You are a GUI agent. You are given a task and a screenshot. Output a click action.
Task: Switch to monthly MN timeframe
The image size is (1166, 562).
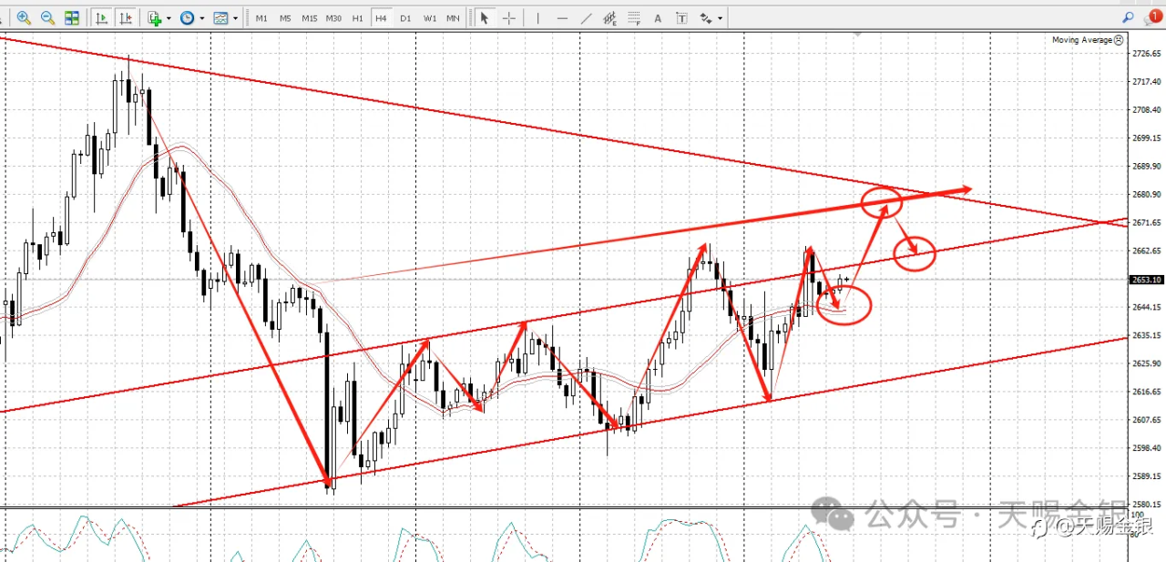click(453, 18)
